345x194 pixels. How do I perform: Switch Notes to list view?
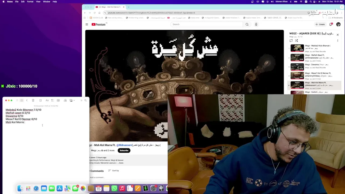tap(17, 100)
